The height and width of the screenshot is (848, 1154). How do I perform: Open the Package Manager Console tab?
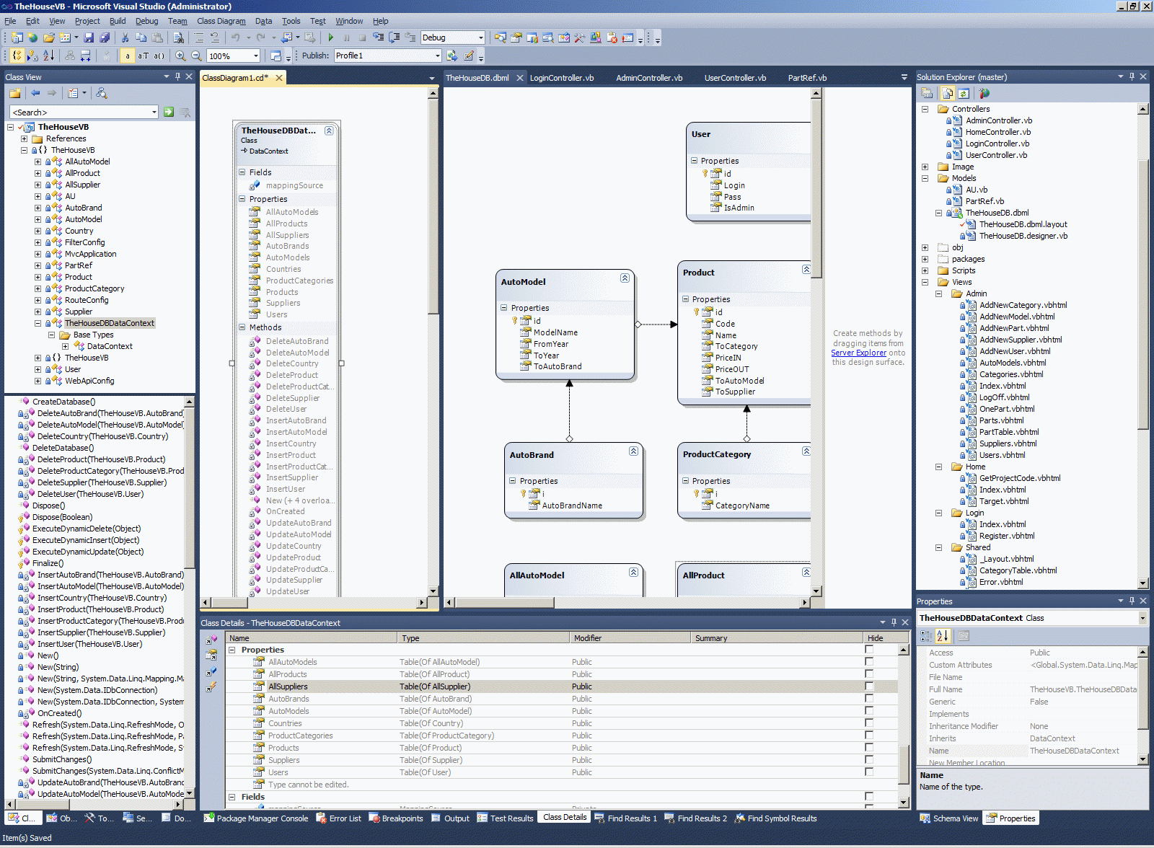[256, 818]
